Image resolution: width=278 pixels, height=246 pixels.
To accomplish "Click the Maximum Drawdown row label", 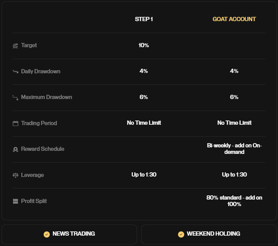I will [46, 97].
